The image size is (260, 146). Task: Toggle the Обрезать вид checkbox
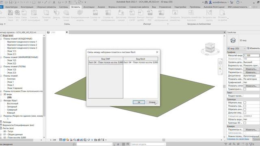coord(245,103)
